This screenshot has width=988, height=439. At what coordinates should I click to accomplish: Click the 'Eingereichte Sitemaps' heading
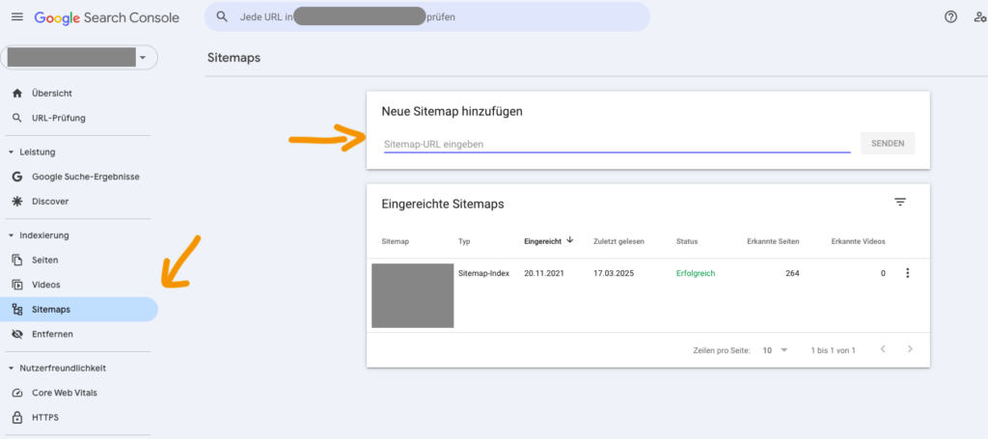(x=443, y=205)
